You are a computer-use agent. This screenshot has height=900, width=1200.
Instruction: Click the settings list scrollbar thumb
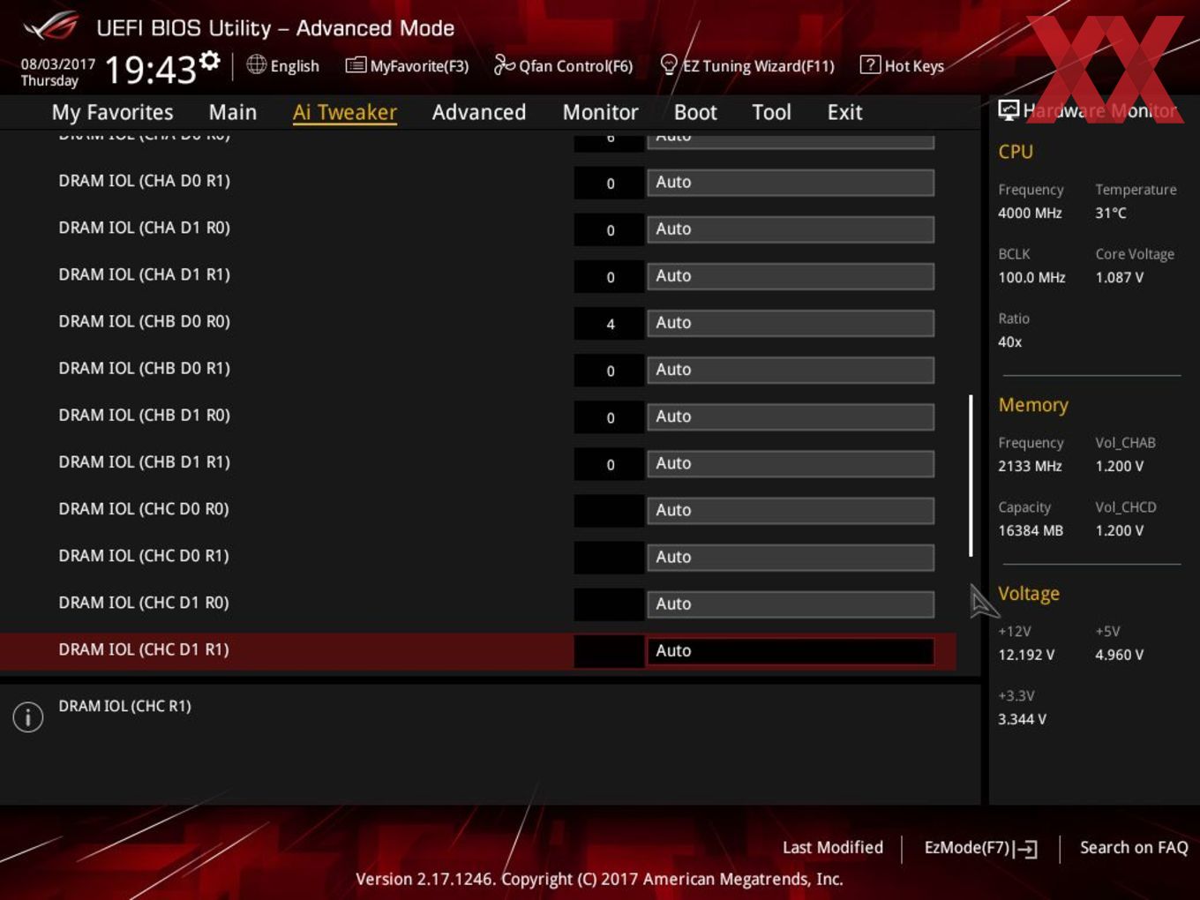pyautogui.click(x=971, y=476)
